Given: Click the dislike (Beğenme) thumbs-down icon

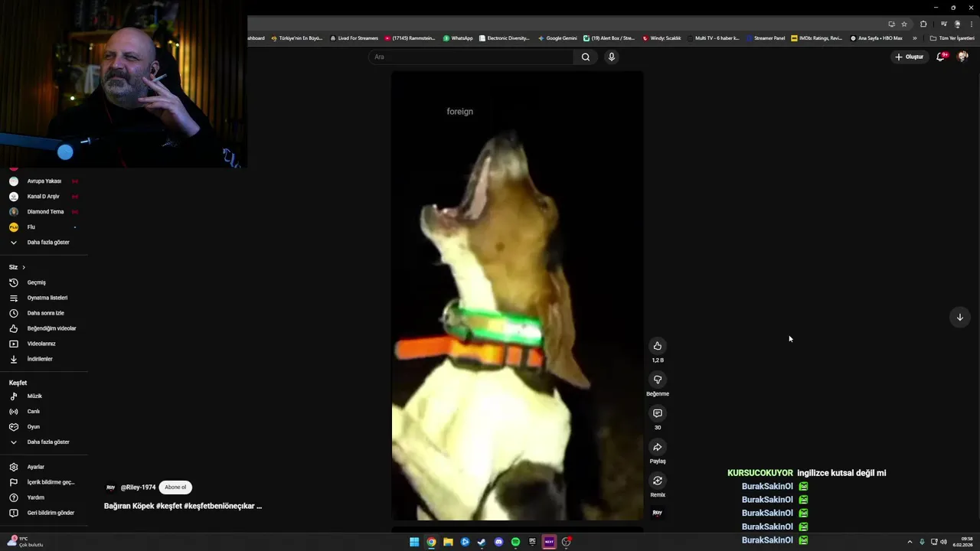Looking at the screenshot, I should pyautogui.click(x=657, y=380).
